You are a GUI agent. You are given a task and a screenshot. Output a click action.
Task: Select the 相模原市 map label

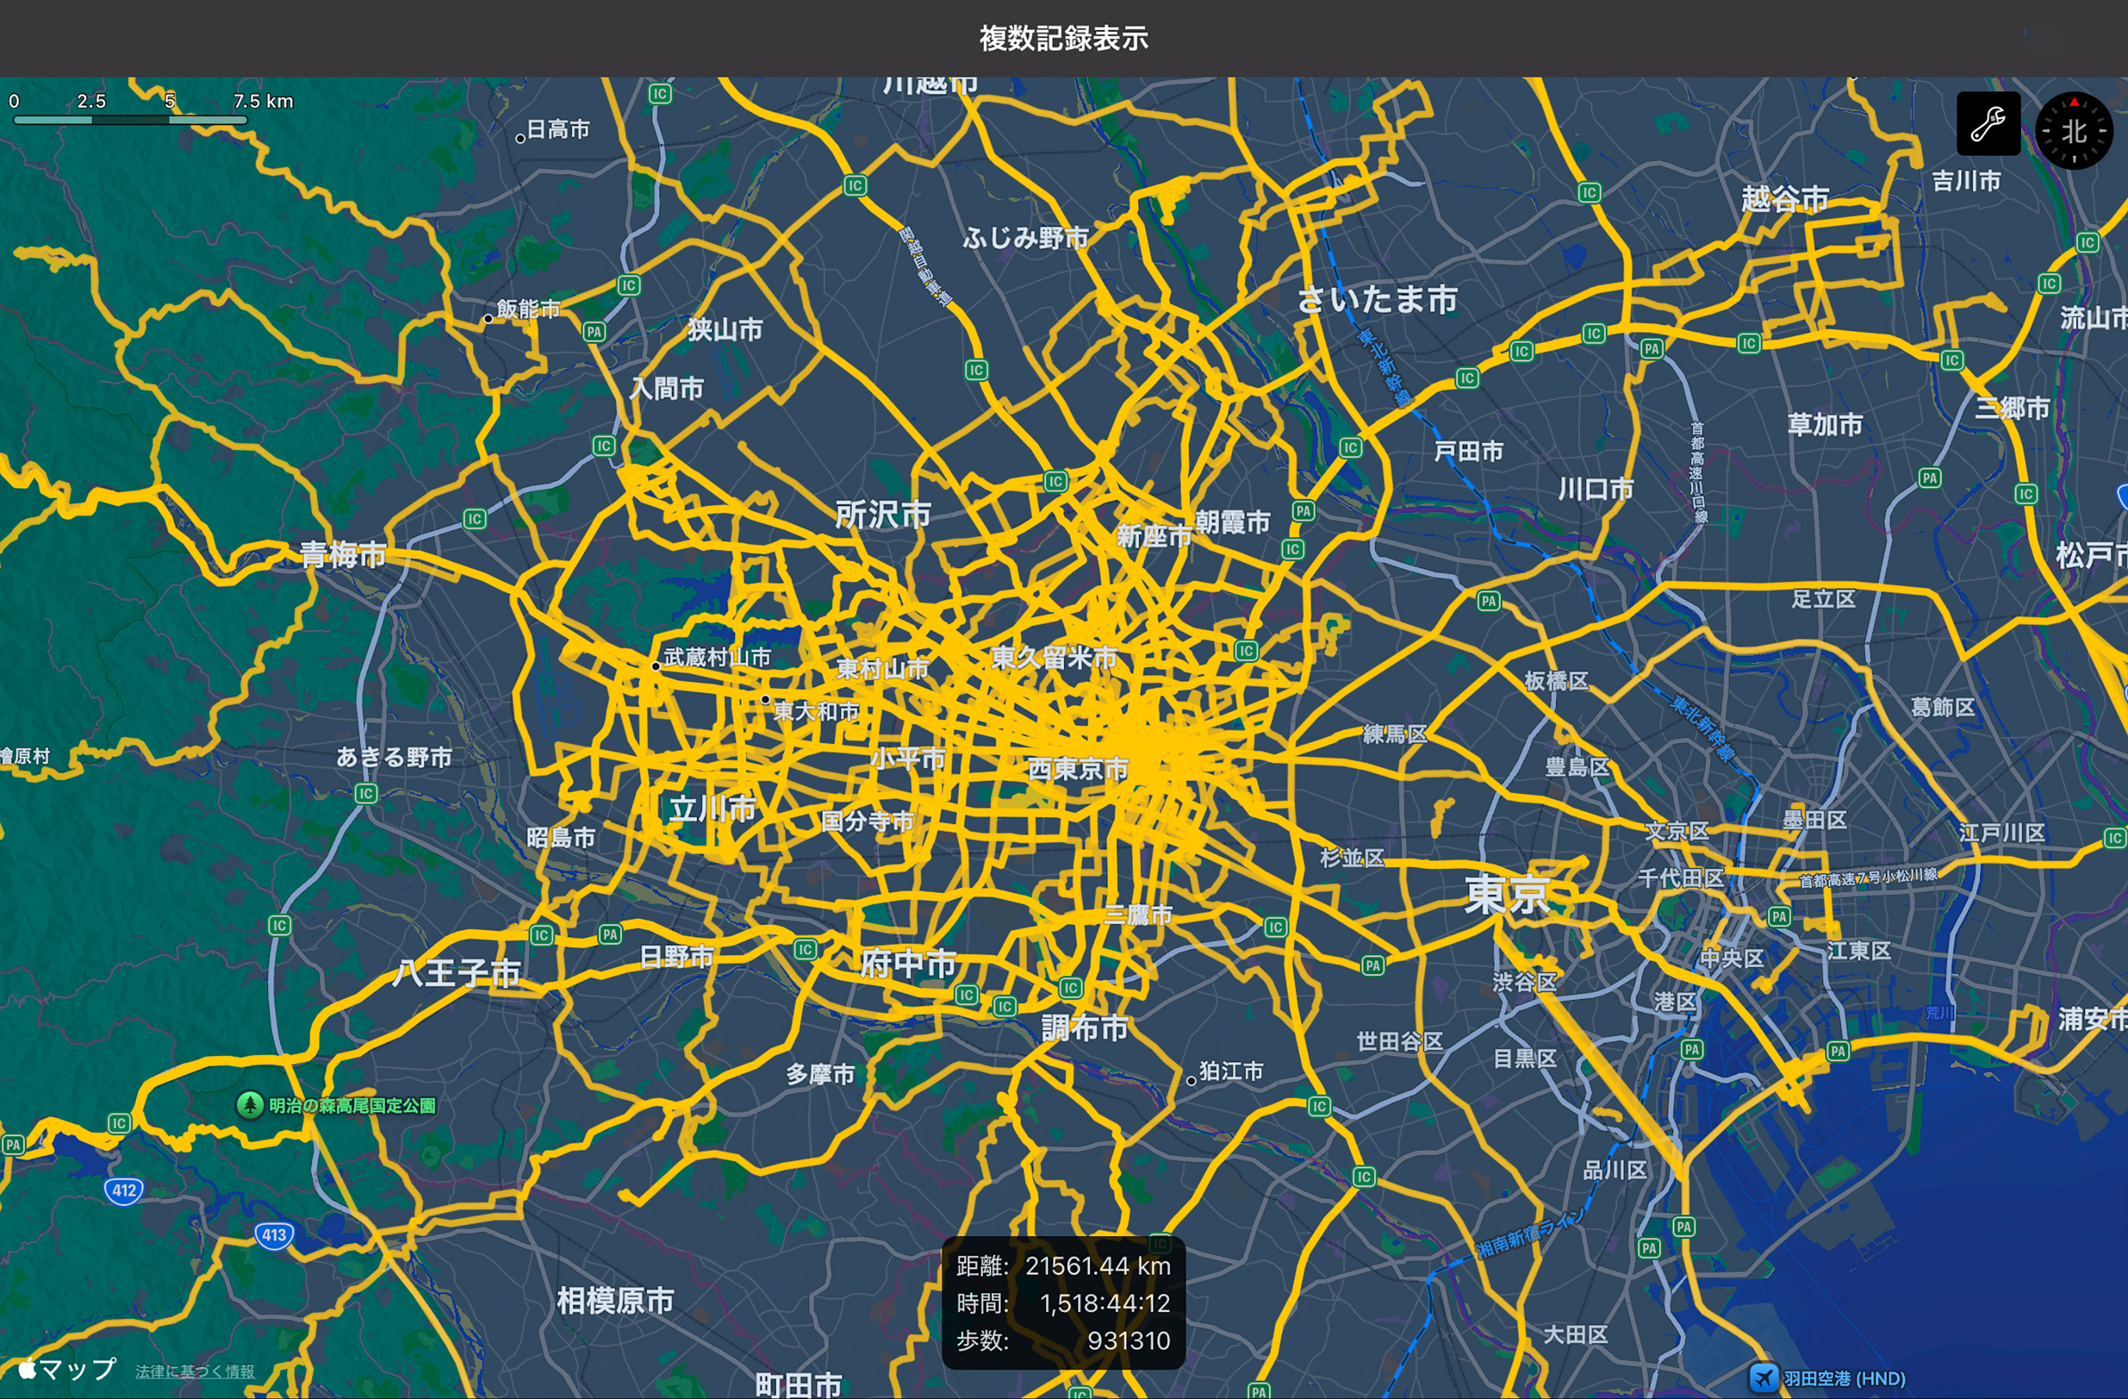[x=615, y=1300]
